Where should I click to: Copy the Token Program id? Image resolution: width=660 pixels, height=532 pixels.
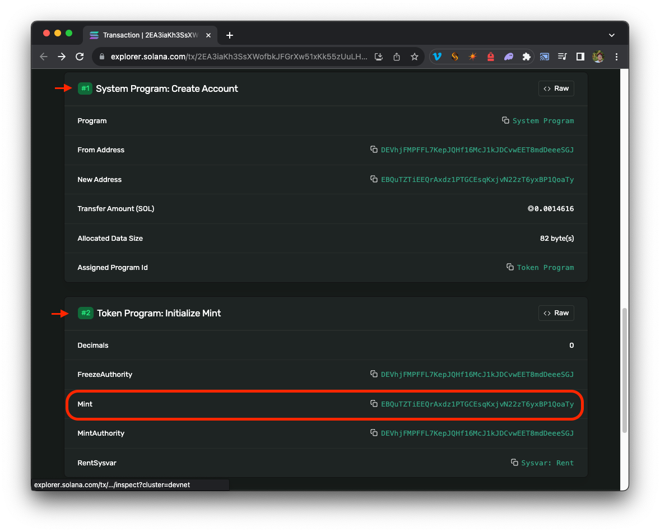(x=510, y=267)
